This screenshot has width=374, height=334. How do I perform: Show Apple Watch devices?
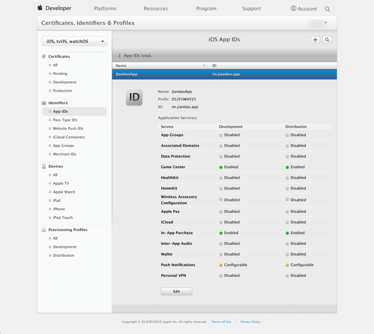[64, 192]
